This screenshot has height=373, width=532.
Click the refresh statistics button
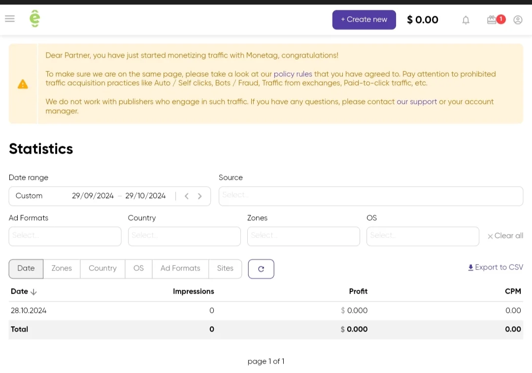pos(261,269)
